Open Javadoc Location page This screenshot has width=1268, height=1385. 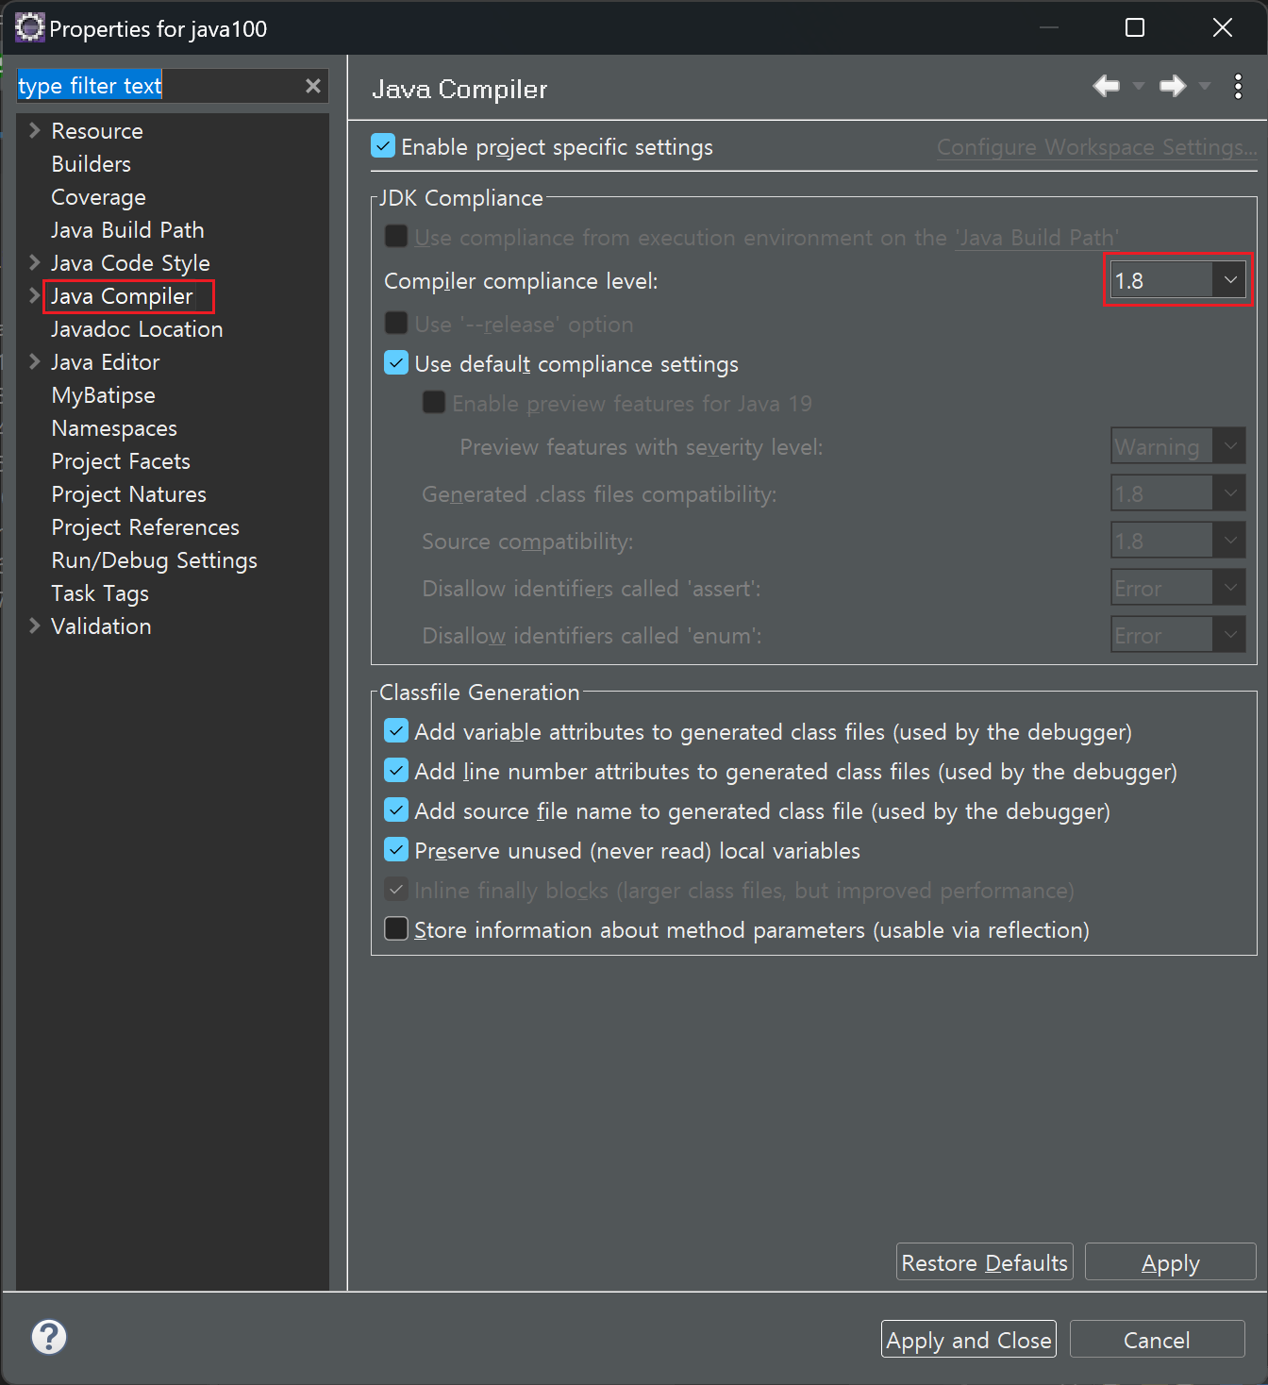(x=137, y=329)
